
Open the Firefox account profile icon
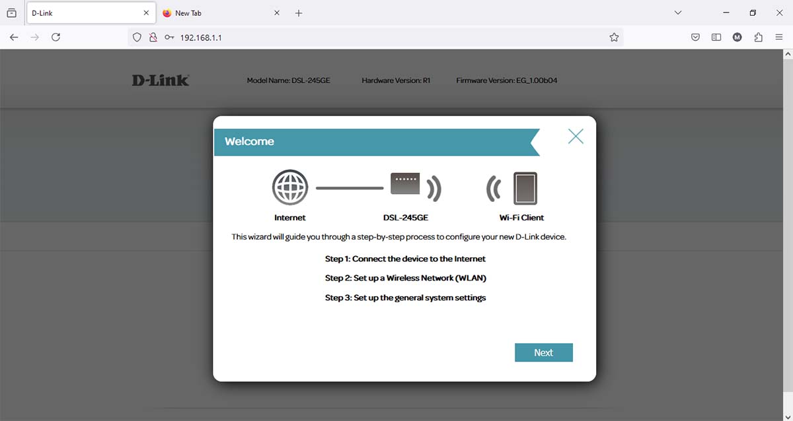737,38
